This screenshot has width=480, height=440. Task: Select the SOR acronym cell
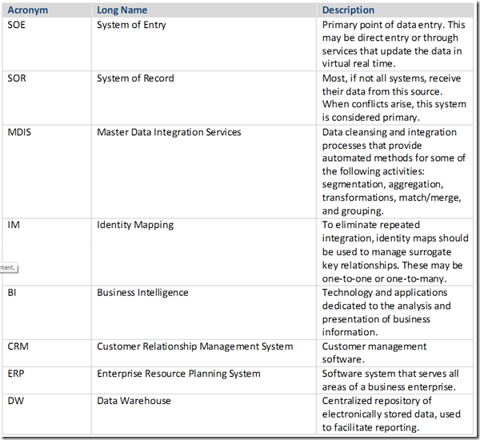click(x=17, y=78)
